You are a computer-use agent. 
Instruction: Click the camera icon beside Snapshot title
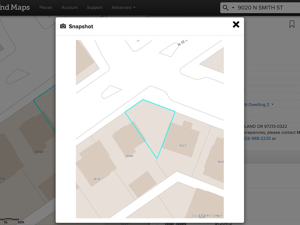click(x=63, y=26)
